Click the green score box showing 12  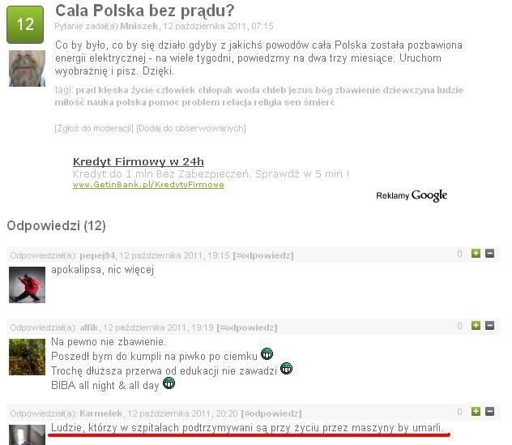pos(25,24)
